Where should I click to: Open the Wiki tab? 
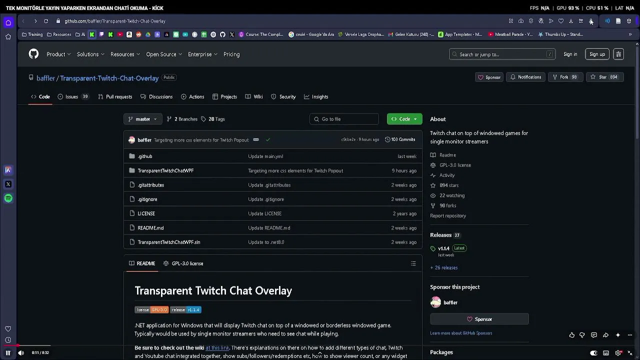254,96
